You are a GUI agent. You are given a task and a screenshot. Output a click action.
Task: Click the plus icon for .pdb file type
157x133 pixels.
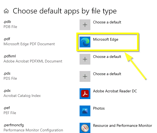pyautogui.click(x=85, y=25)
